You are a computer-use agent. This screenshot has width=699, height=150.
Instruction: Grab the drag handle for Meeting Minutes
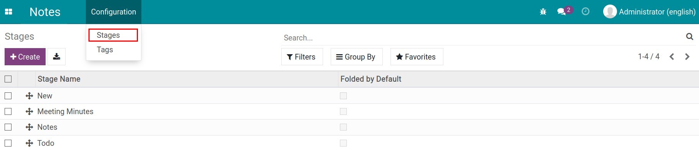[x=29, y=111]
